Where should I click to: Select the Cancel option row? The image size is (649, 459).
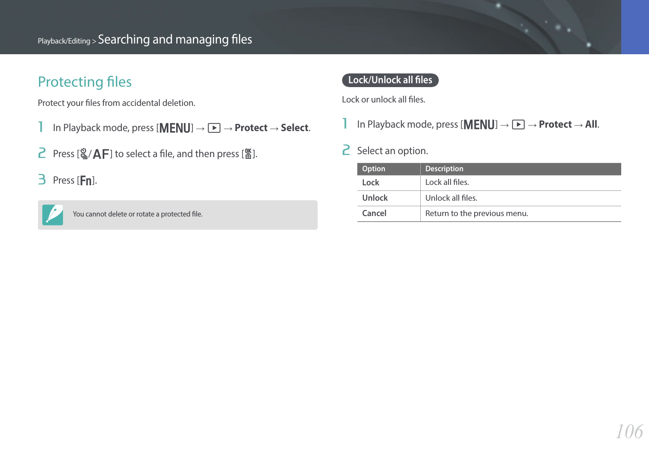click(374, 213)
